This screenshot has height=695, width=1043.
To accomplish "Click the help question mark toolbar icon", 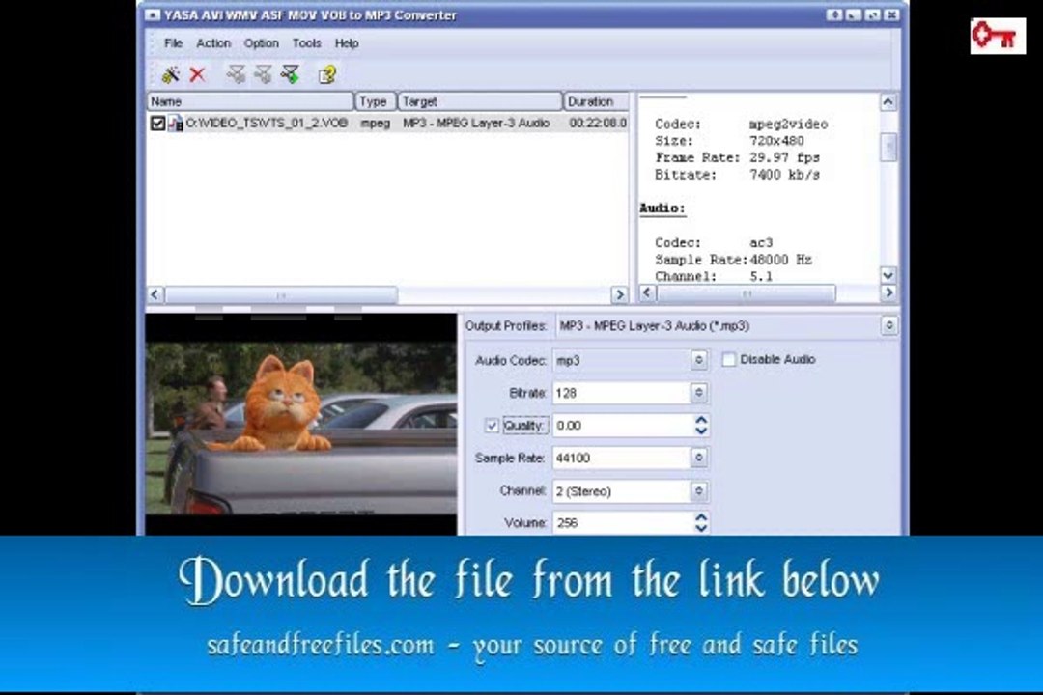I will (x=326, y=74).
